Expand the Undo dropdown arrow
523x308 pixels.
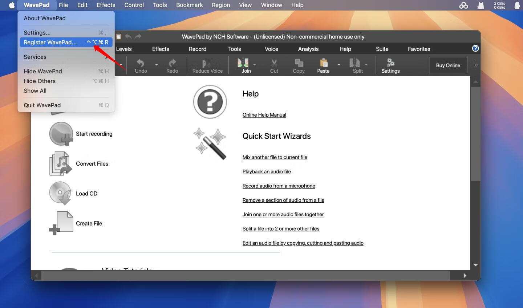point(157,65)
